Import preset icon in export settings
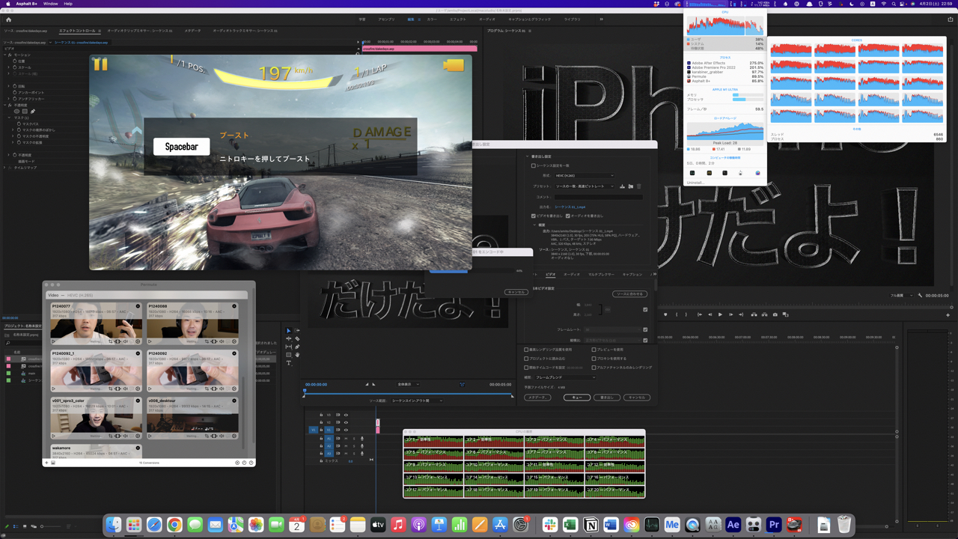Screen dimensions: 958x539 (631, 186)
